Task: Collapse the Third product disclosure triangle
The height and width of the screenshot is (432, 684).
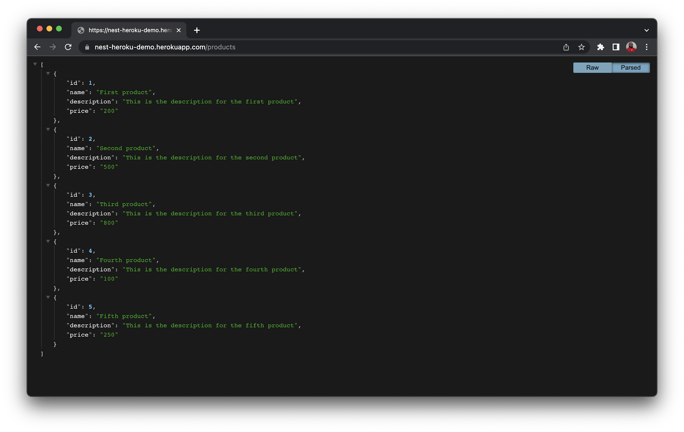Action: coord(48,185)
